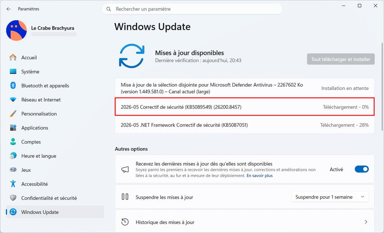384x233 pixels.
Task: Click in Rechercher un paramètre field
Action: (192, 9)
